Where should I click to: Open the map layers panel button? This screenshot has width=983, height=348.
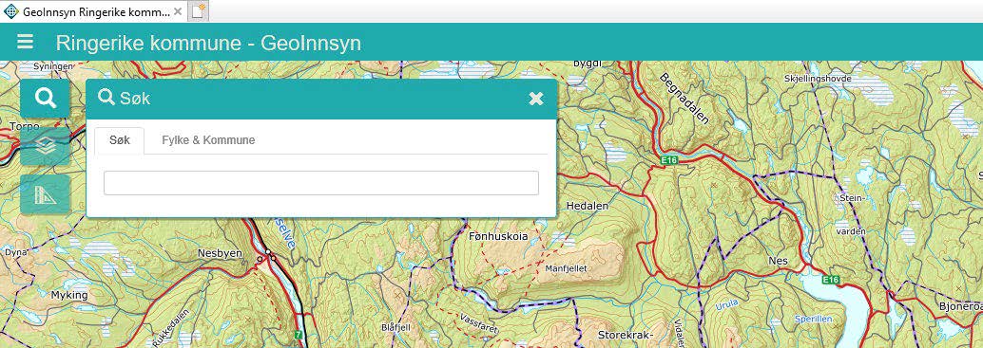click(45, 146)
